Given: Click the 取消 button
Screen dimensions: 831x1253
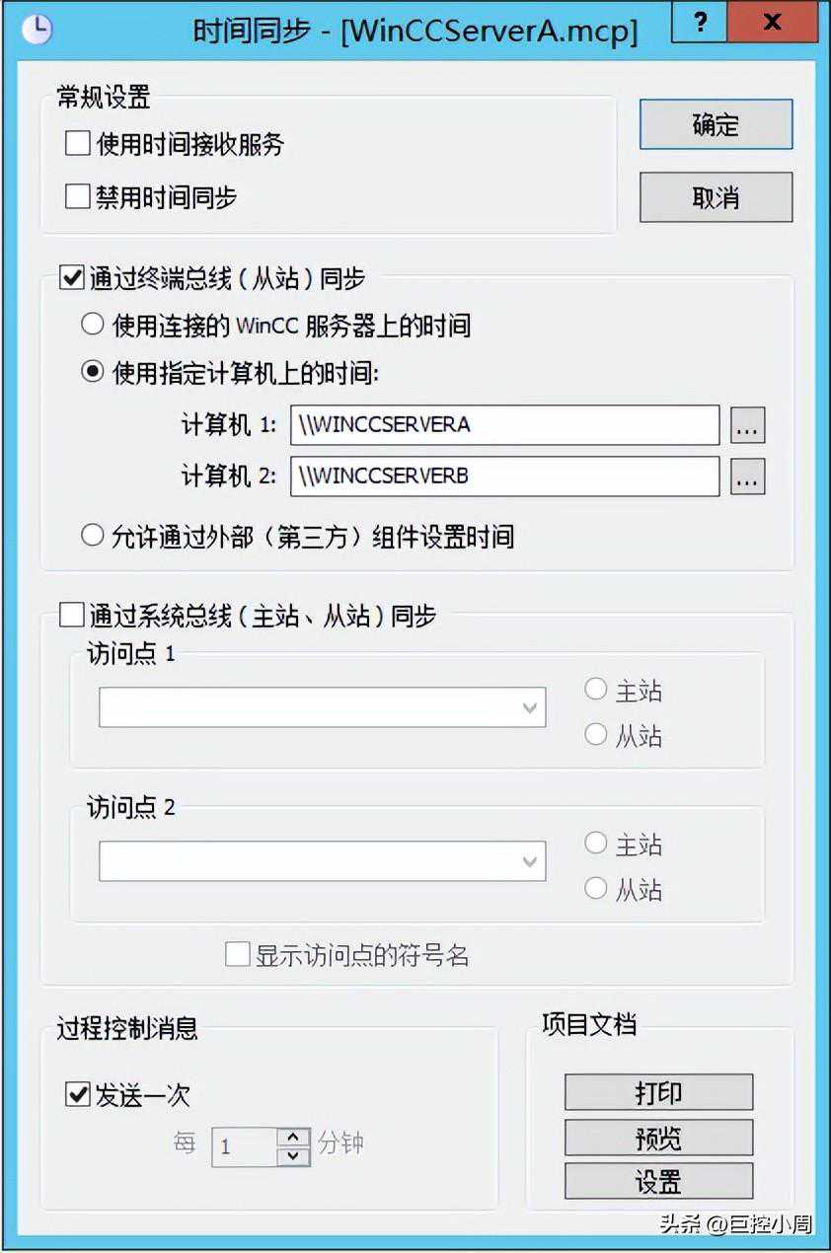Looking at the screenshot, I should click(x=716, y=198).
